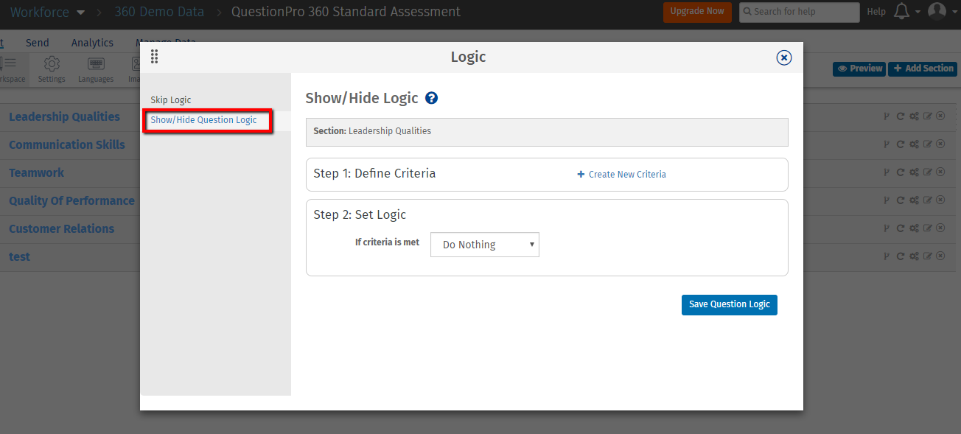The width and height of the screenshot is (961, 434).
Task: Open the Analytics menu tab
Action: click(92, 43)
